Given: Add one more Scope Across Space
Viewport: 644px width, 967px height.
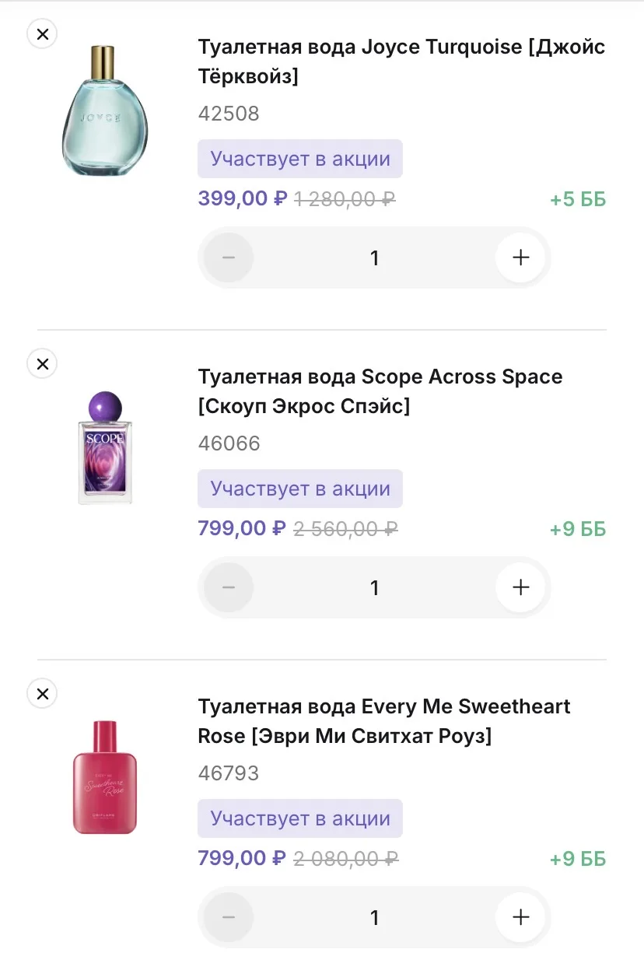Looking at the screenshot, I should click(x=521, y=587).
